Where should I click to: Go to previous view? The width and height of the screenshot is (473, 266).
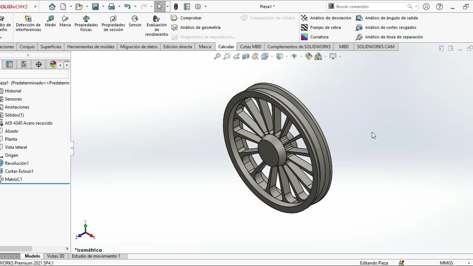(x=236, y=56)
